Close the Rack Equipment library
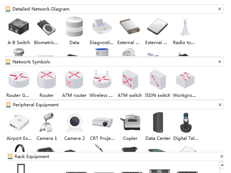This screenshot has height=173, width=231. coord(222,156)
